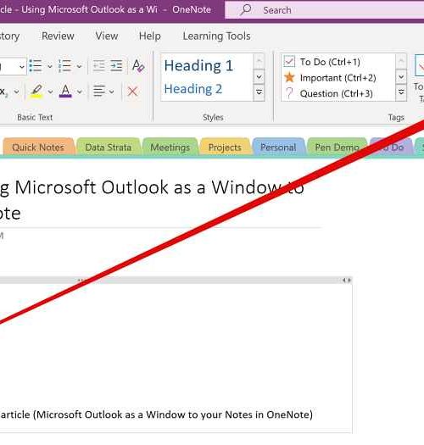Clear all formatting with eraser icon

138,66
